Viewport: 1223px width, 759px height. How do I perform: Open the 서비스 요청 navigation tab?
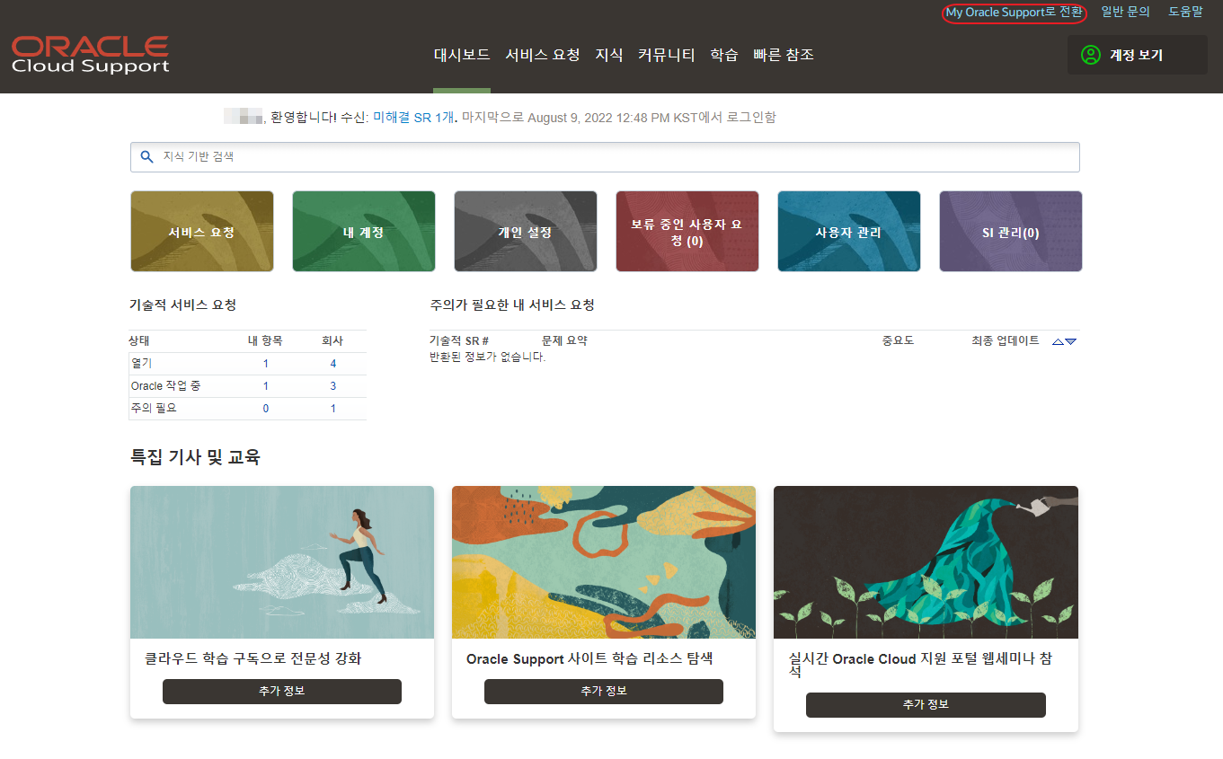[x=543, y=55]
